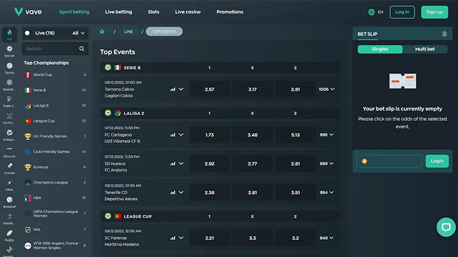Open the live chat support bubble

point(446,227)
